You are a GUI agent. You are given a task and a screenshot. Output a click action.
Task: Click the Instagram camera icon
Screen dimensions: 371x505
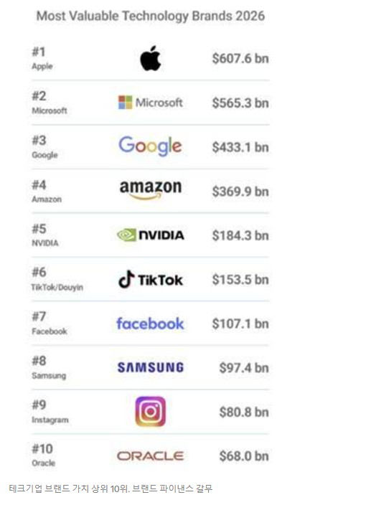pos(151,412)
